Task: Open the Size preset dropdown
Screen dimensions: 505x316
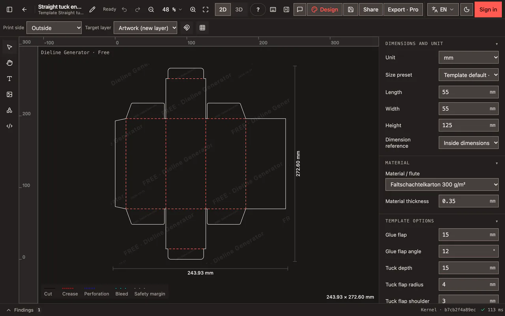Action: tap(469, 75)
